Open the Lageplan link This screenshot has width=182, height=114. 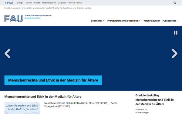[62, 3]
